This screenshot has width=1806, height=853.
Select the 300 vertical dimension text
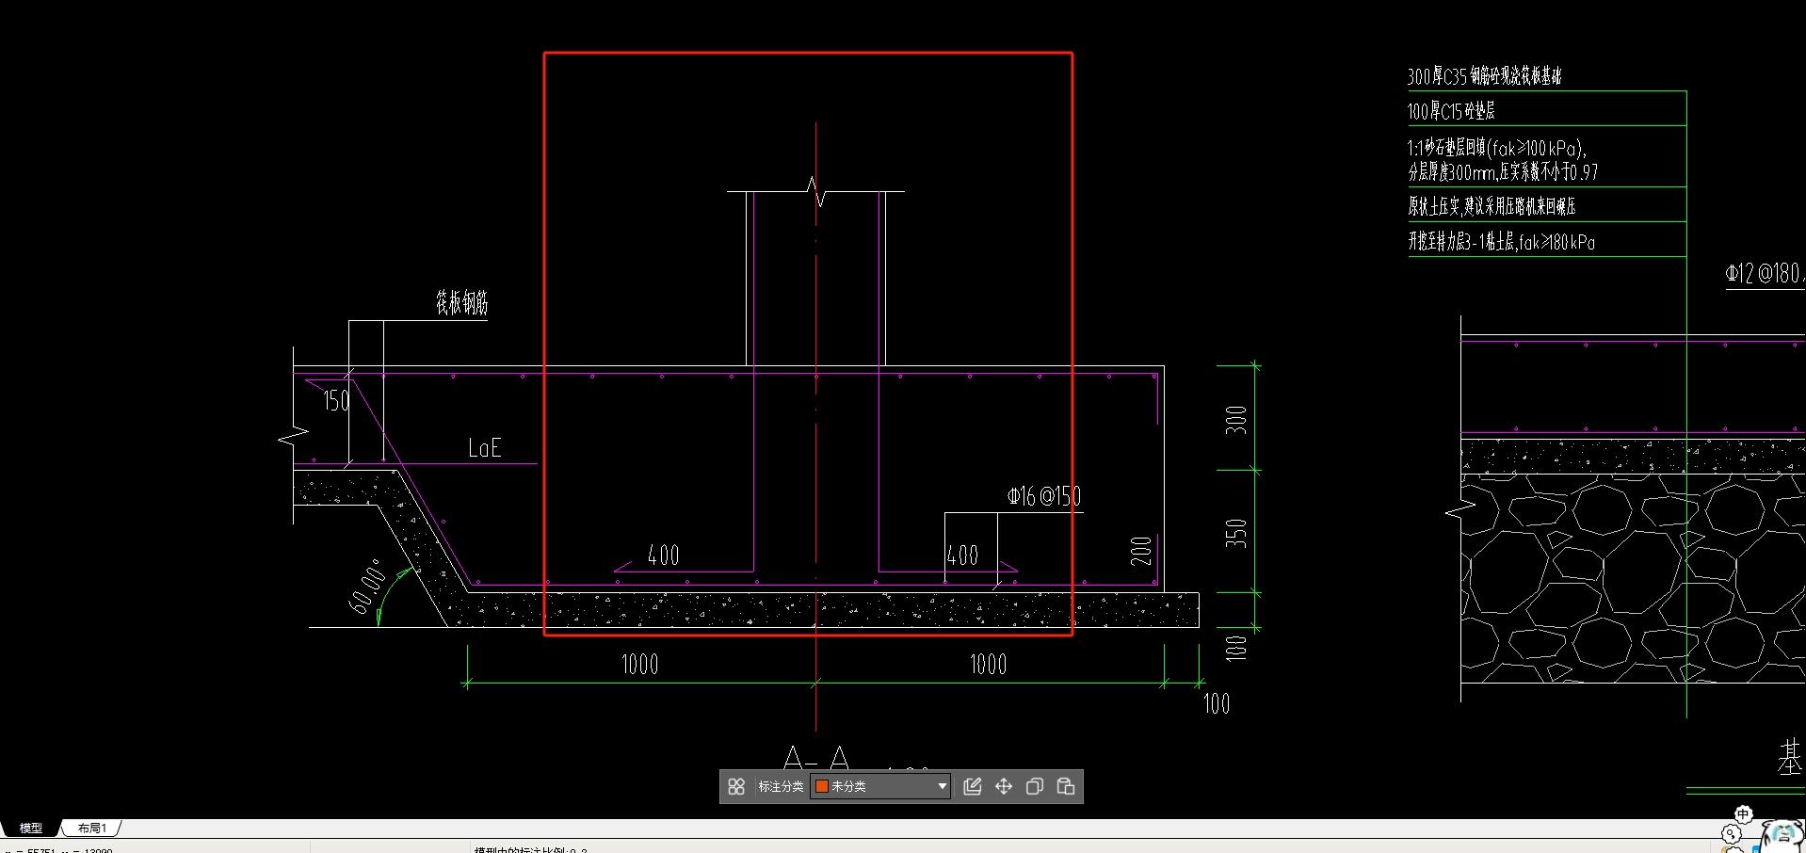point(1236,420)
